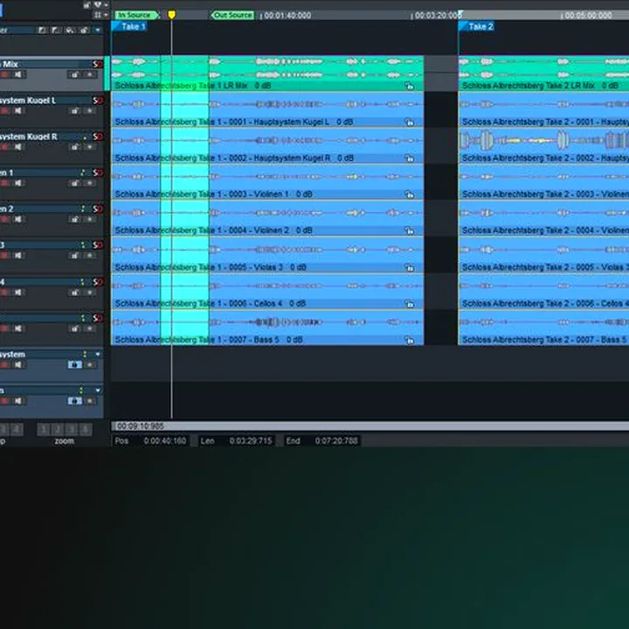629x629 pixels.
Task: Select zoom preset 1
Action: coord(44,430)
